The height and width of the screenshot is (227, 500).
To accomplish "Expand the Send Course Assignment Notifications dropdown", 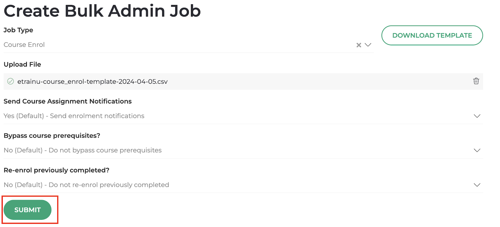I will pos(477,116).
